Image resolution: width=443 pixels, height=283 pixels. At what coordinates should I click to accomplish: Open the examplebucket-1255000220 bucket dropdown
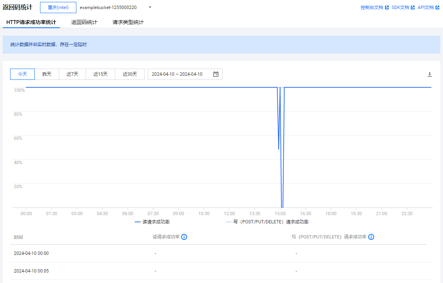pyautogui.click(x=108, y=7)
